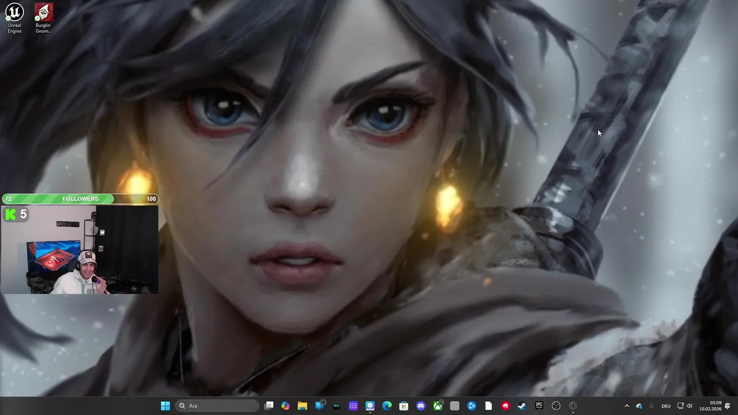Open Microsoft Store from the taskbar
738x415 pixels.
tap(404, 406)
